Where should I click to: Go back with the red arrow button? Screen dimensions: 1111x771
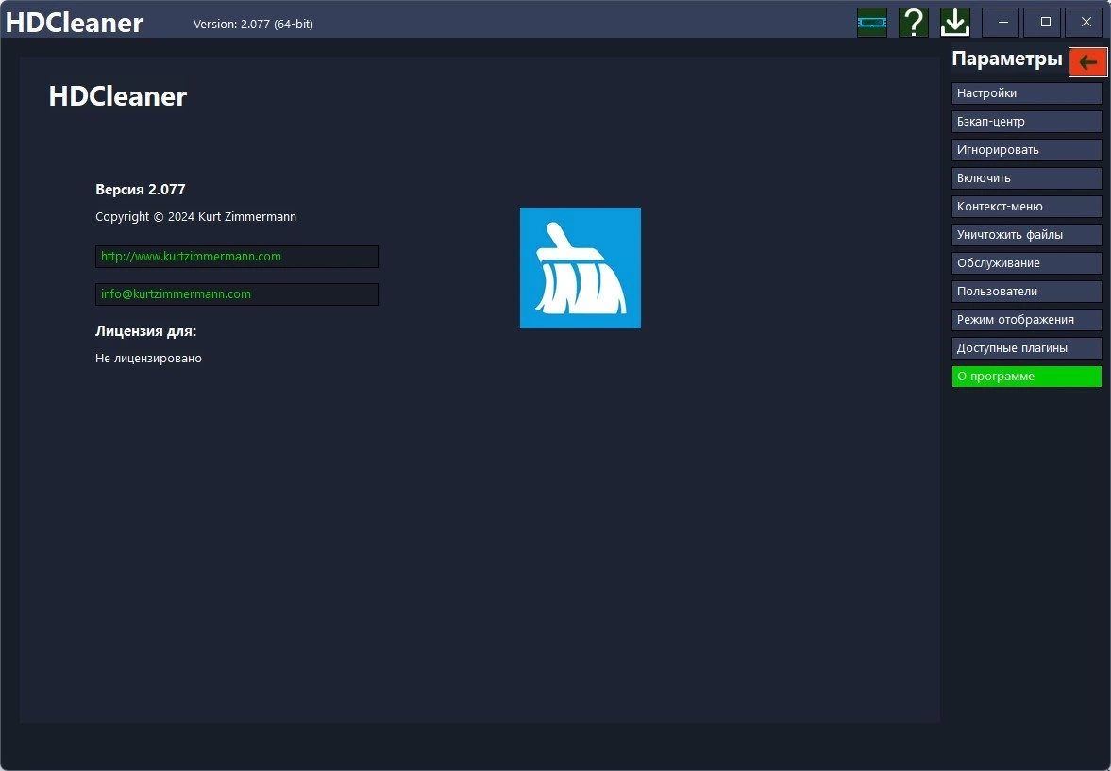click(x=1087, y=61)
